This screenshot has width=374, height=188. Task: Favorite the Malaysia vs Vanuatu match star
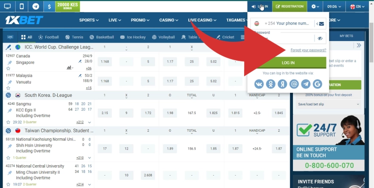click(8, 88)
